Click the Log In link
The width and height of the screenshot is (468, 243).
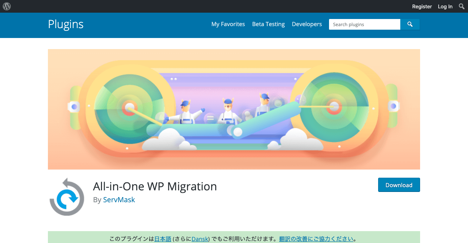coord(445,6)
